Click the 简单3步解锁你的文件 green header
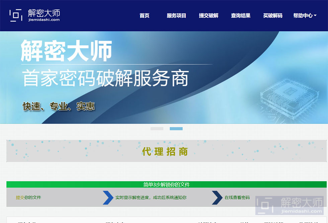 pos(167,184)
